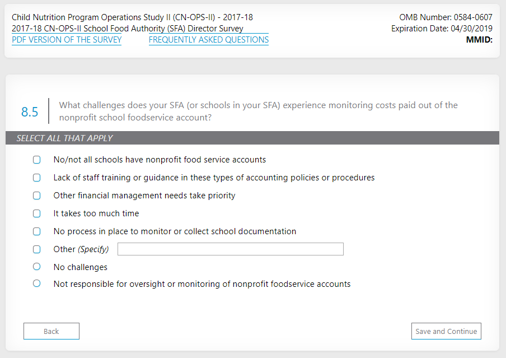The width and height of the screenshot is (506, 358).
Task: Click the Save and Continue button
Action: tap(446, 331)
